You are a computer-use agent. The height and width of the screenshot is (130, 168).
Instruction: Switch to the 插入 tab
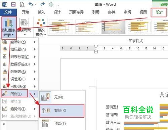41,12
